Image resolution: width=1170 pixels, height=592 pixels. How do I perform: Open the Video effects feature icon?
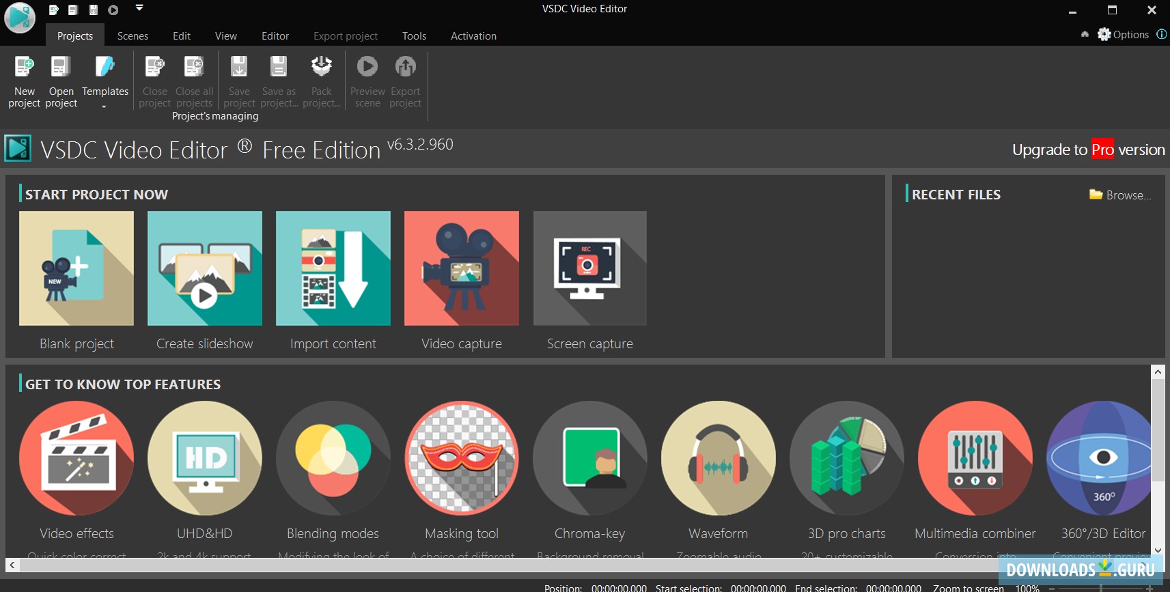click(x=76, y=457)
